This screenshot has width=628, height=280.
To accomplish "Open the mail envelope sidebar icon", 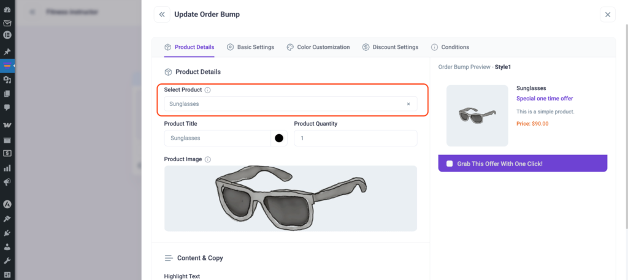I will 7,23.
